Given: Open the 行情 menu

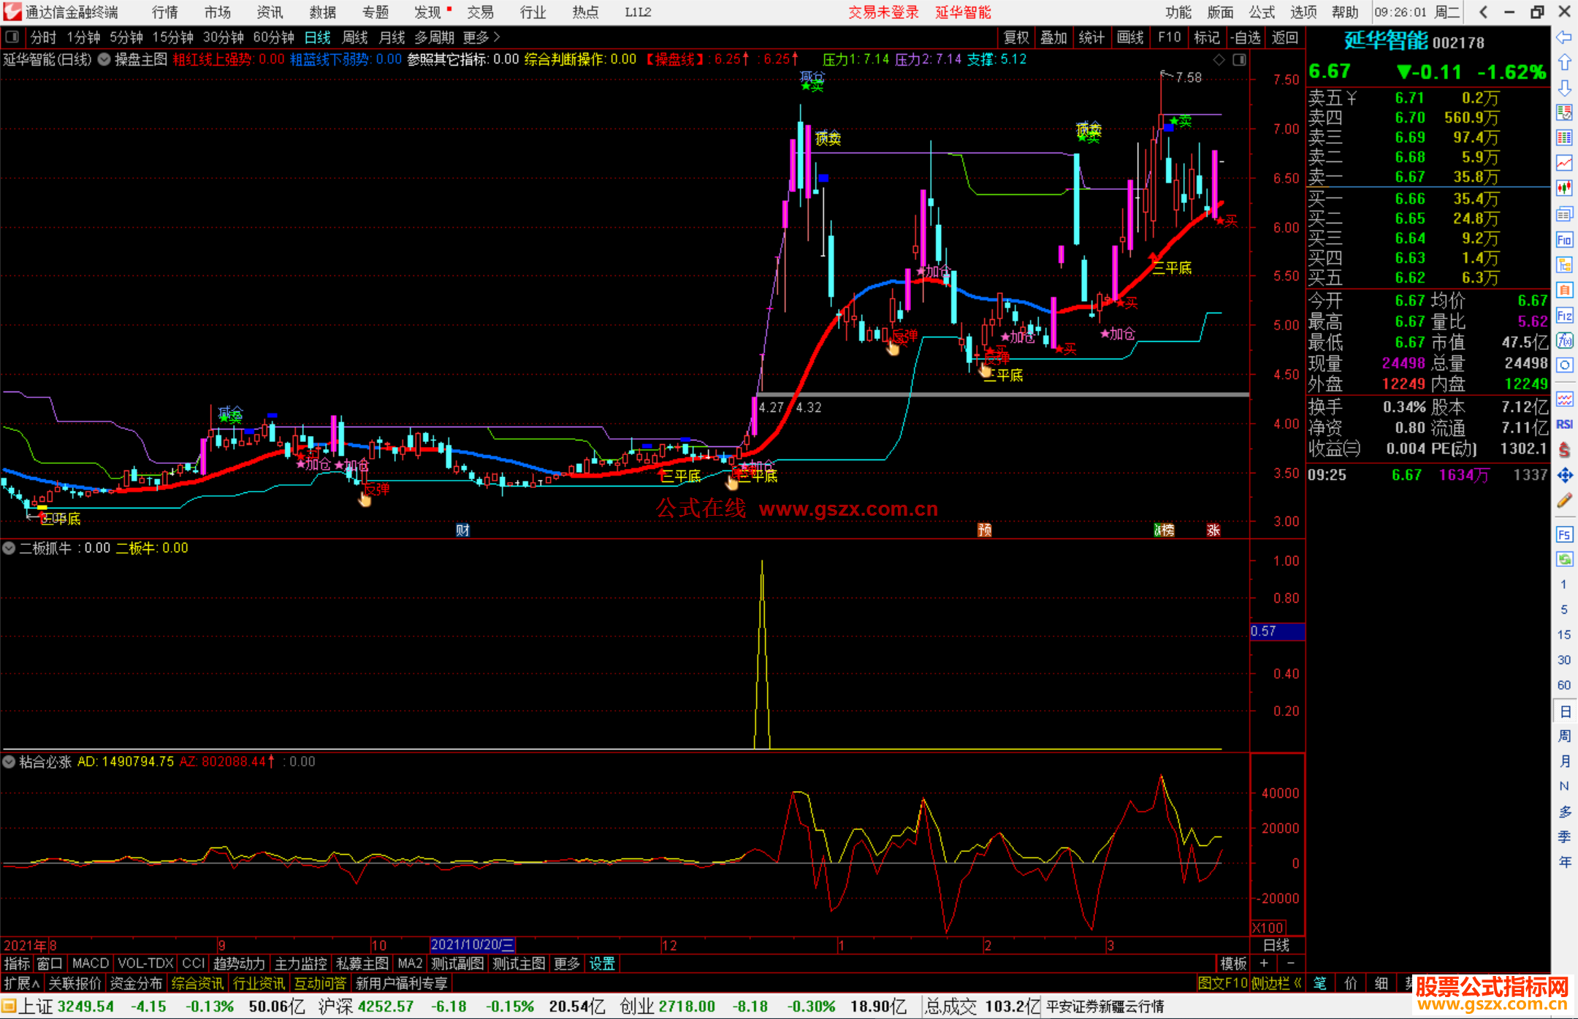Looking at the screenshot, I should 165,12.
